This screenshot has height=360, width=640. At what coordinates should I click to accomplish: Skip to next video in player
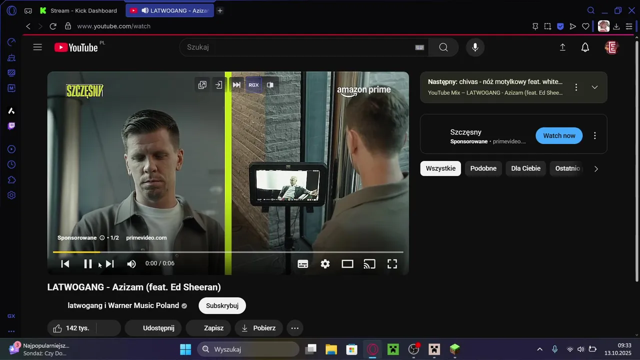click(110, 264)
